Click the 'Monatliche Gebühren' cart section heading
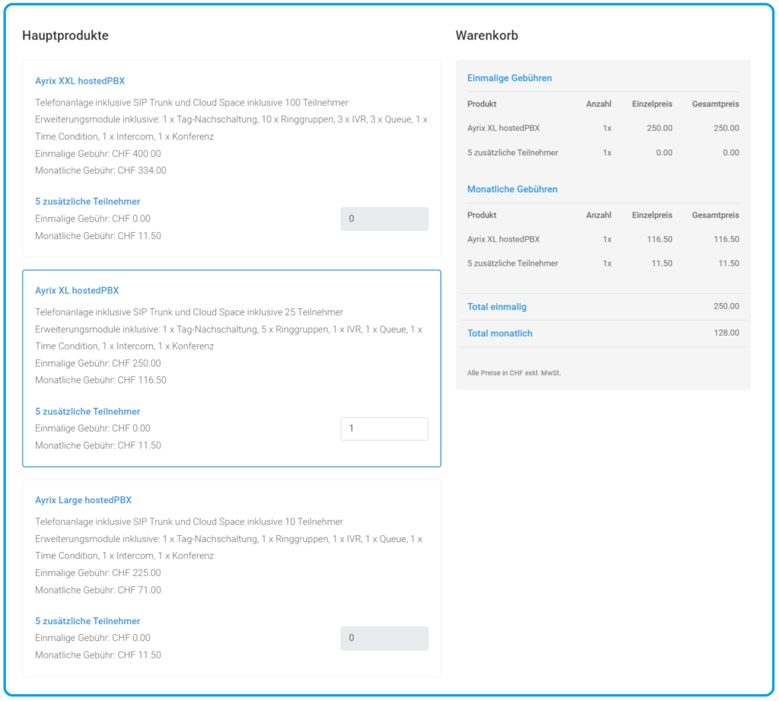Screen dimensions: 779x701 (512, 189)
